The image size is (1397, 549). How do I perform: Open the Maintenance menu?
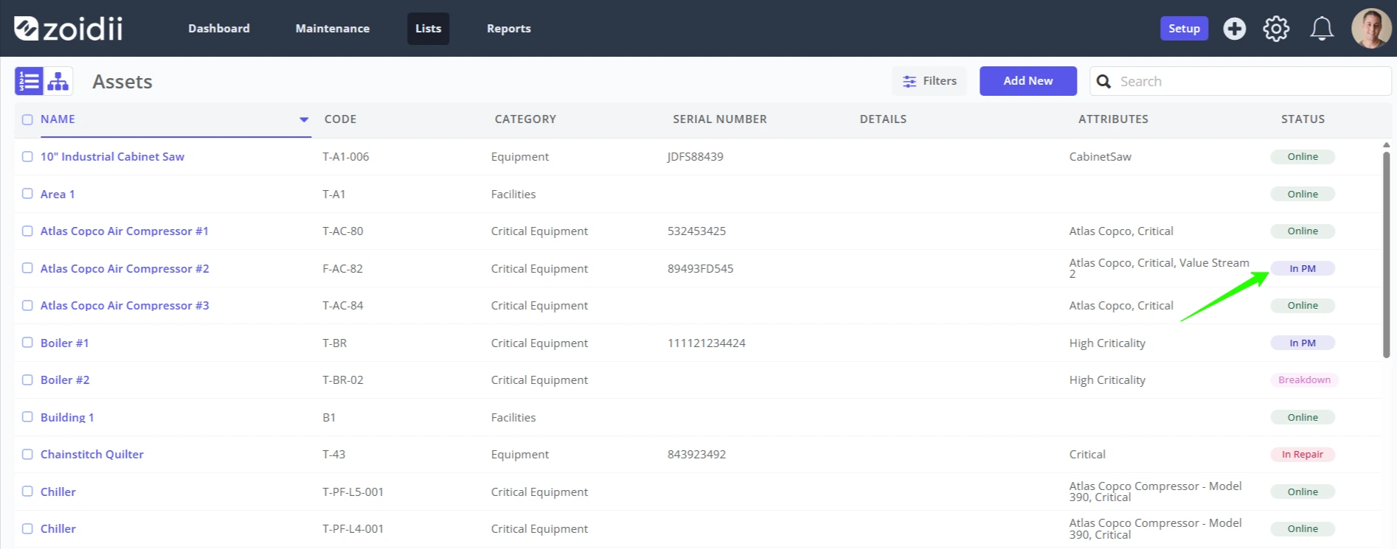pyautogui.click(x=333, y=29)
